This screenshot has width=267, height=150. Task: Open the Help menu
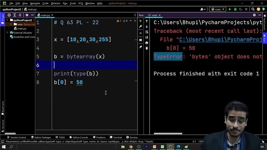point(100,3)
